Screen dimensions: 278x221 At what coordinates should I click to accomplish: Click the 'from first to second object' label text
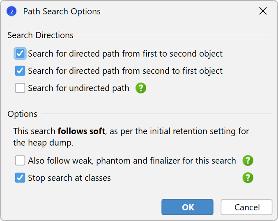pos(172,54)
